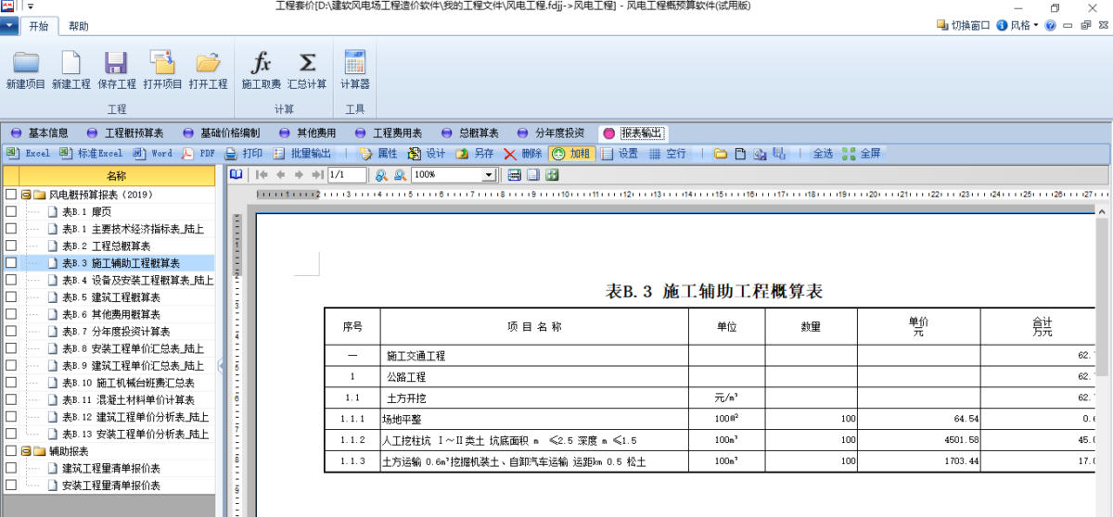Viewport: 1113px width, 517px height.
Task: Enable the checkbox next to 建筑工程量清单报价表
Action: [x=11, y=468]
